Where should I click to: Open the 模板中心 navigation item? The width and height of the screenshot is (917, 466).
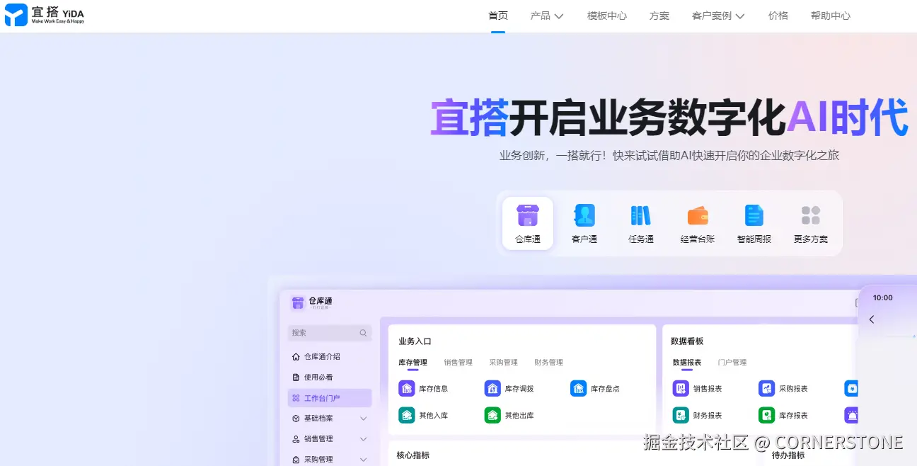coord(607,16)
